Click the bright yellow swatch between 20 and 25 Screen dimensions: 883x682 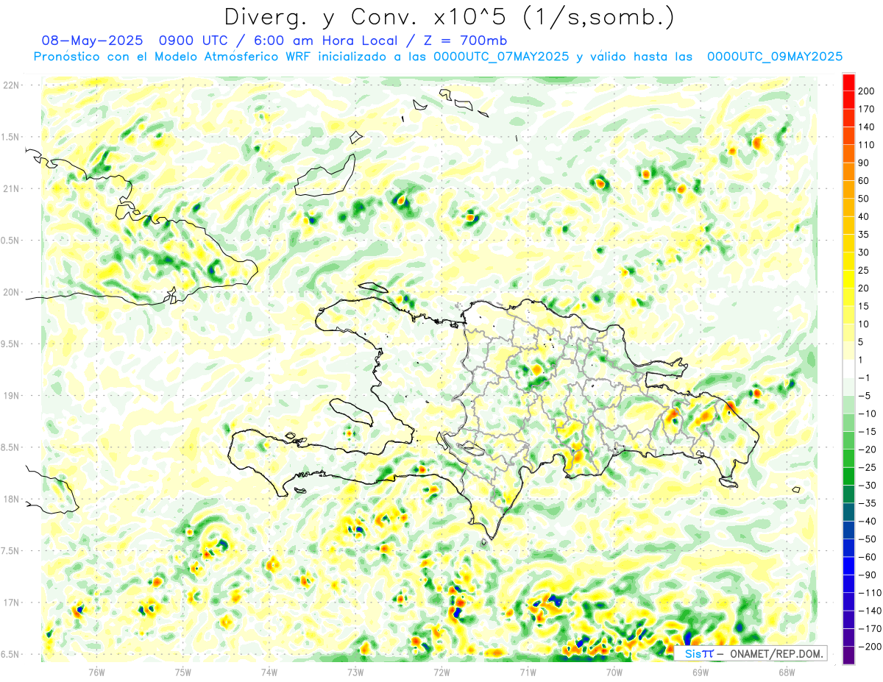(848, 279)
